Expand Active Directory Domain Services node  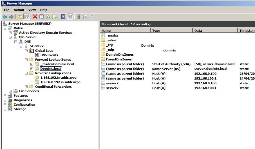10,33
